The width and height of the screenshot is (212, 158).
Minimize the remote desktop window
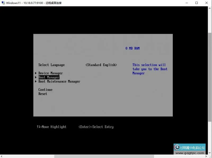184,3
